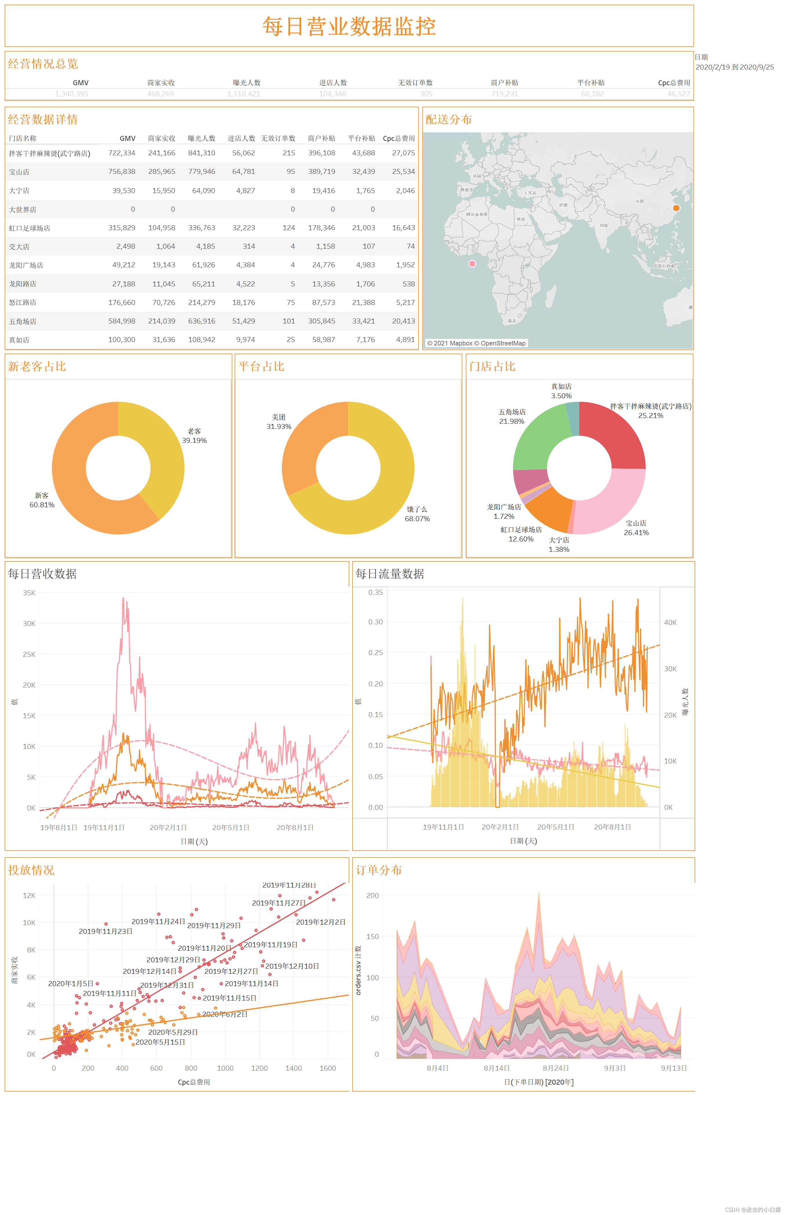
Task: Click the 每日流量数据 chart title
Action: point(390,574)
